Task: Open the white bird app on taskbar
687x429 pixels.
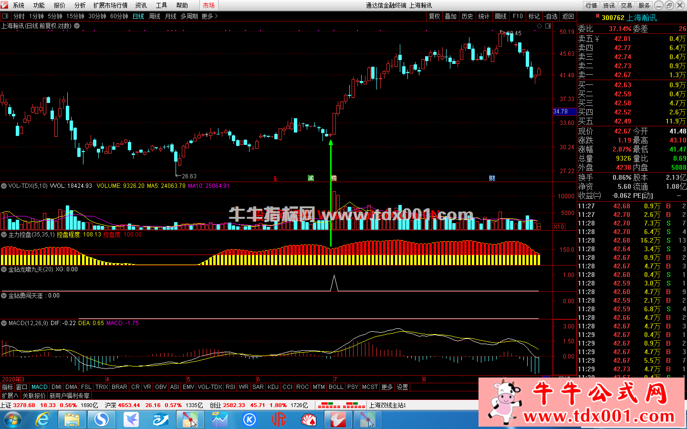Action: tap(131, 419)
